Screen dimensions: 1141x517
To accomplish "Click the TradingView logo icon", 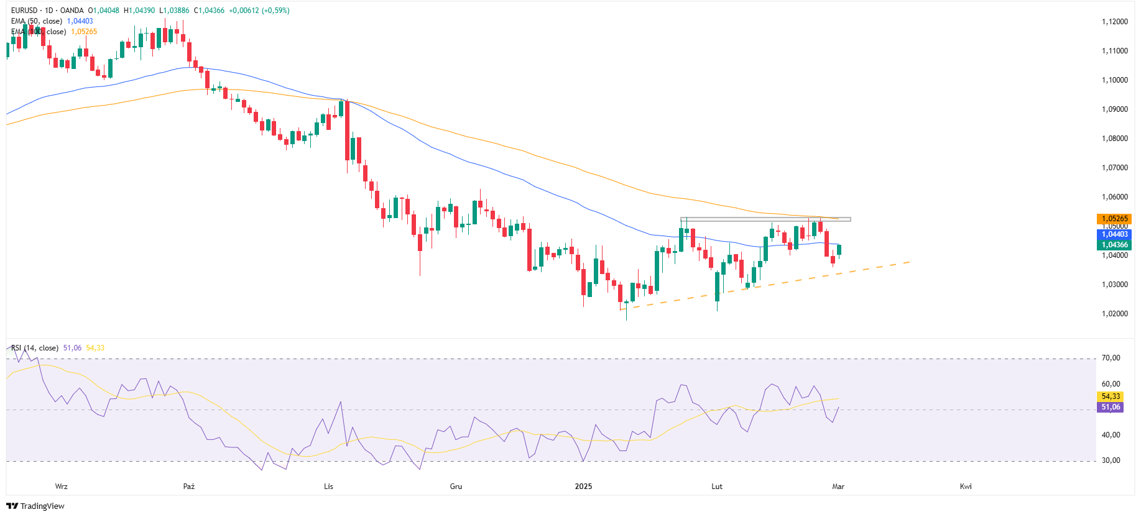I will [12, 506].
